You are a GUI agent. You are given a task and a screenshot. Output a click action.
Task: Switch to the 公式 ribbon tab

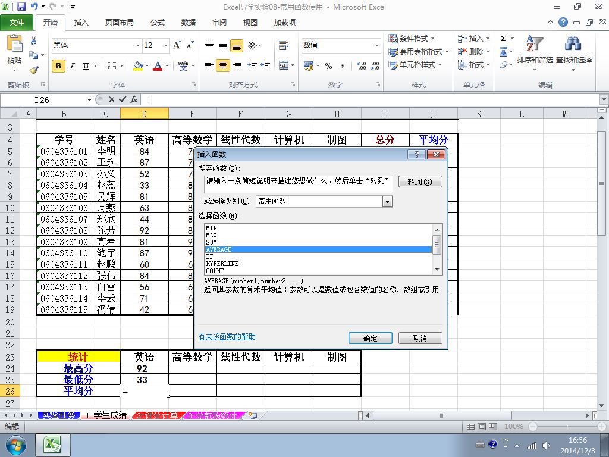157,23
